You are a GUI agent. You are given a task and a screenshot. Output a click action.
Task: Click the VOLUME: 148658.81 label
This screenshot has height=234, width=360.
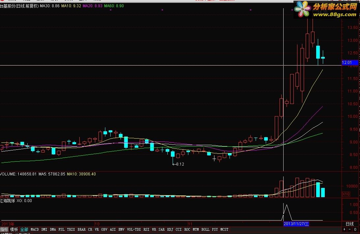[18, 174]
